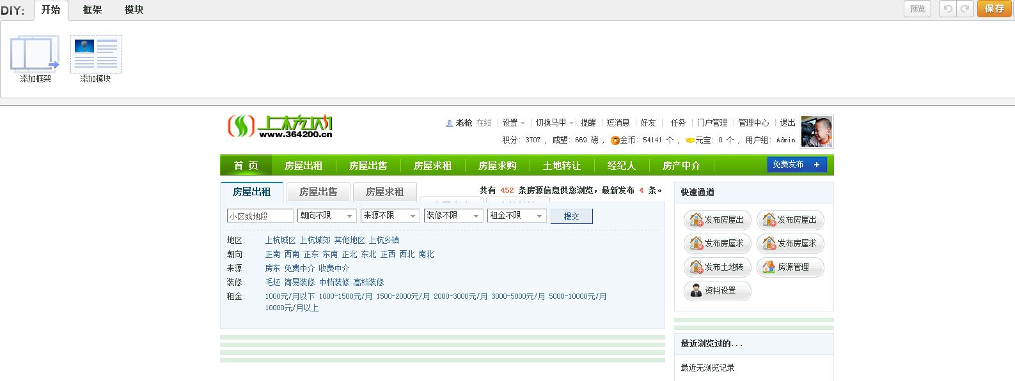This screenshot has width=1015, height=381.
Task: Open 首页 in the green nav bar
Action: coord(246,165)
